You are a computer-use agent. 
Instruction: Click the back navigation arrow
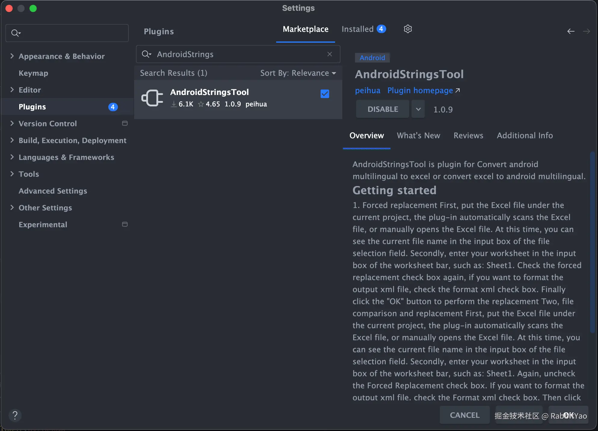[x=571, y=31]
